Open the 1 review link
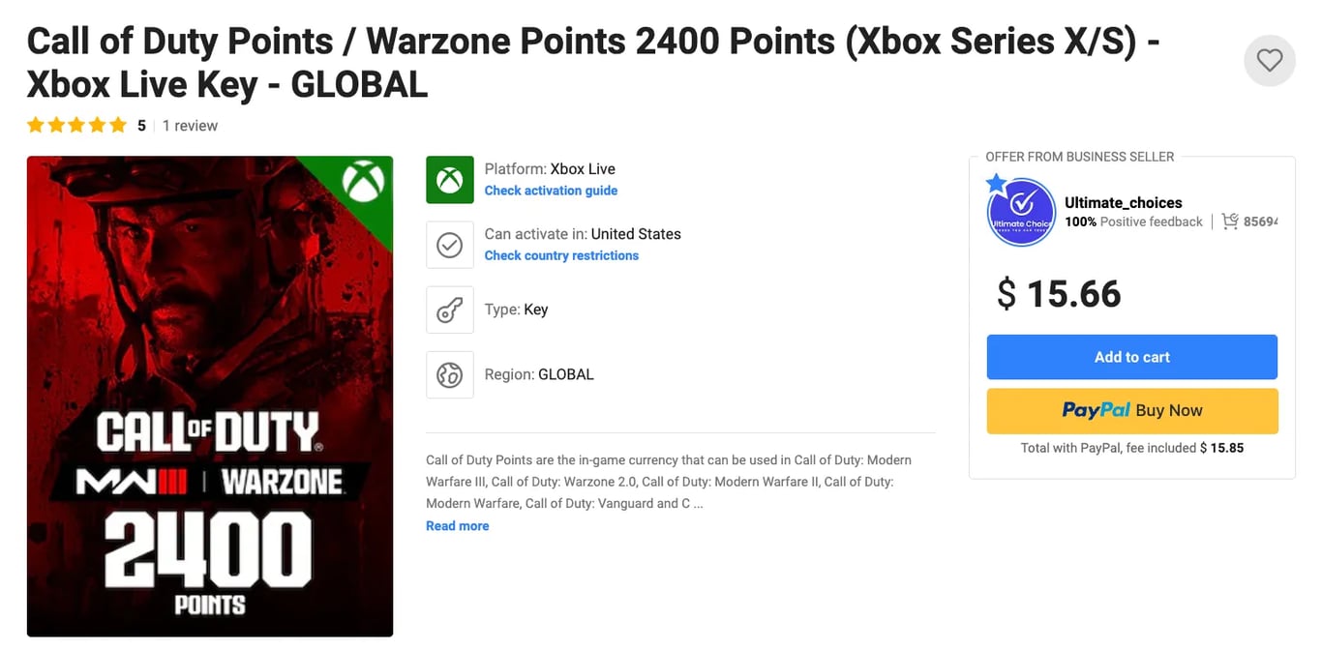Viewport: 1322px width, 650px height. tap(190, 126)
